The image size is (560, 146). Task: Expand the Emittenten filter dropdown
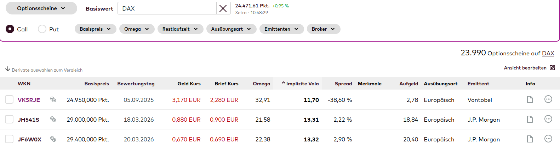(281, 29)
